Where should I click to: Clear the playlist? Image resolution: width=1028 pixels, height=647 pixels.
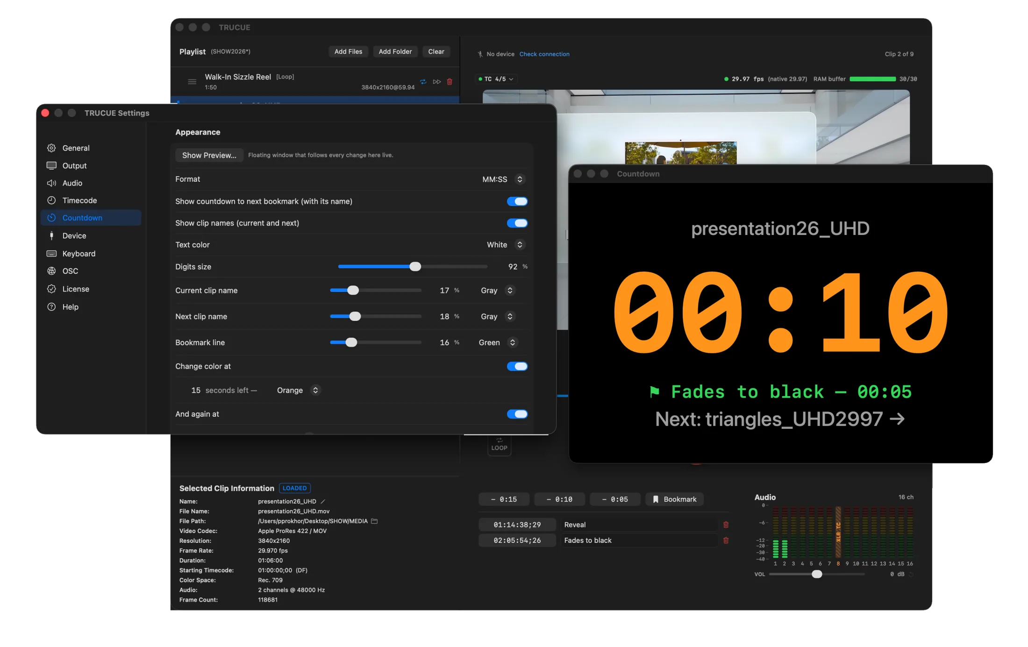[x=436, y=51]
